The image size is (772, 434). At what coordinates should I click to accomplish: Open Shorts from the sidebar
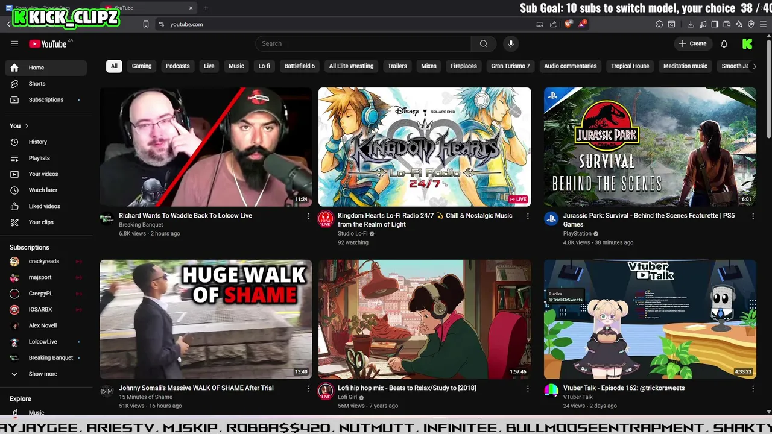(x=46, y=84)
